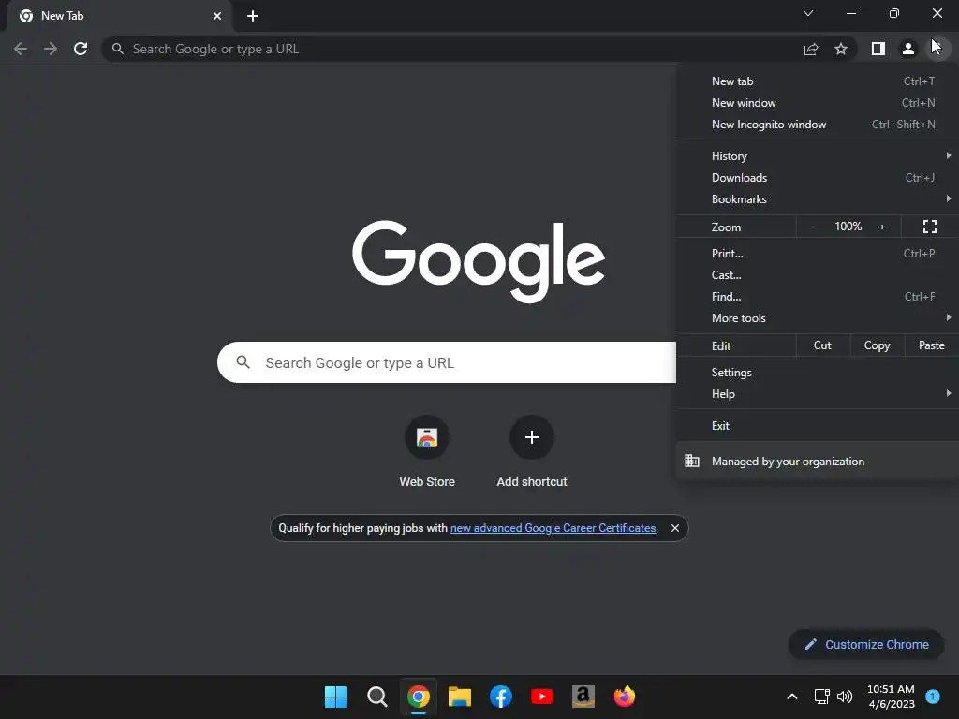Image resolution: width=959 pixels, height=719 pixels.
Task: Open YouTube icon in taskbar
Action: pyautogui.click(x=542, y=697)
